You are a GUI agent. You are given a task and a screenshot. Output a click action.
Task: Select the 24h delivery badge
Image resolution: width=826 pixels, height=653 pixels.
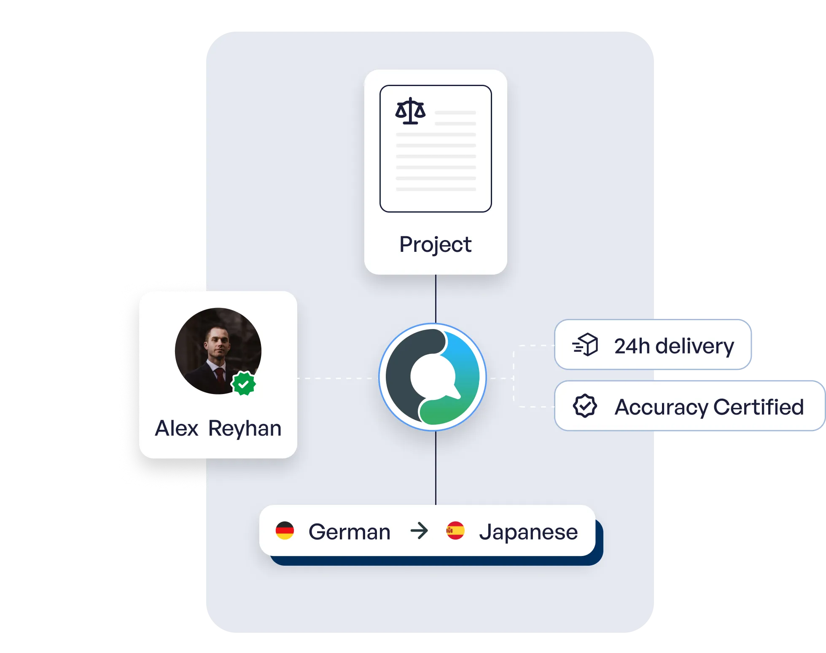[x=652, y=345]
